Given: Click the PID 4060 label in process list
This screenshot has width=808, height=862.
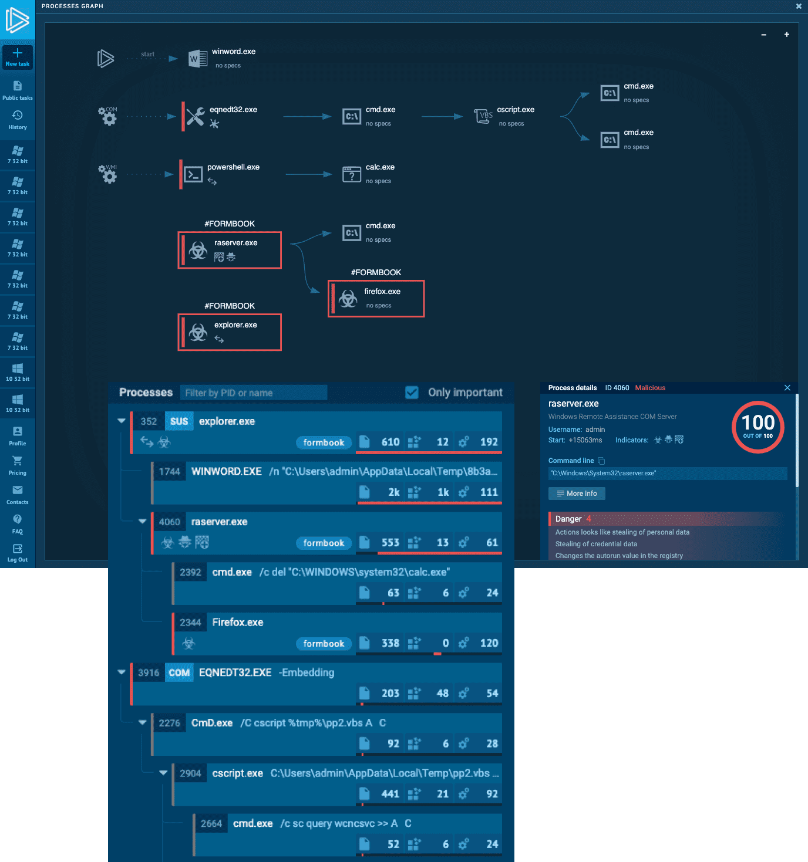Looking at the screenshot, I should (x=169, y=522).
